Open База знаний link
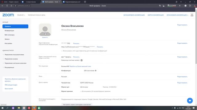 [9, 89]
